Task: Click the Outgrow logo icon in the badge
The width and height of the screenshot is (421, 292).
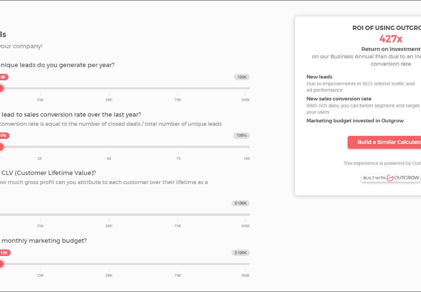Action: coord(390,178)
